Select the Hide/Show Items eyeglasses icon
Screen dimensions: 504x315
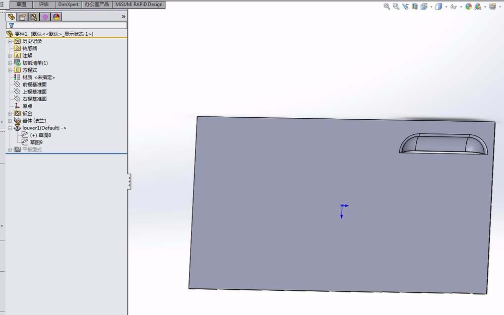tap(453, 7)
